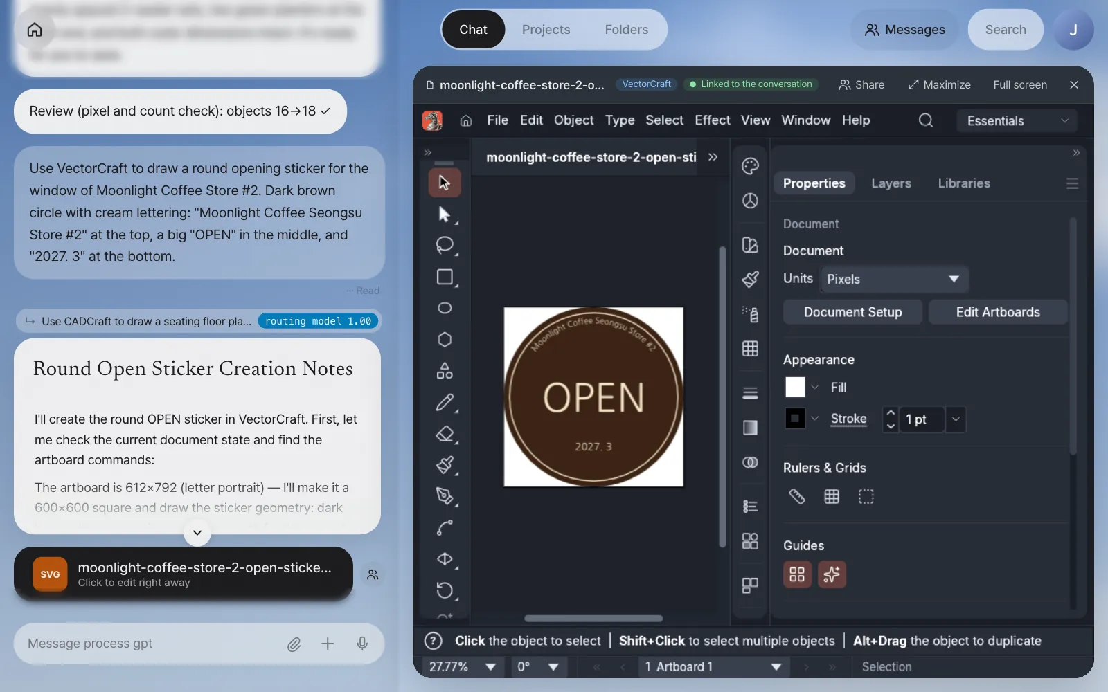Select the Pen tool

point(445,496)
